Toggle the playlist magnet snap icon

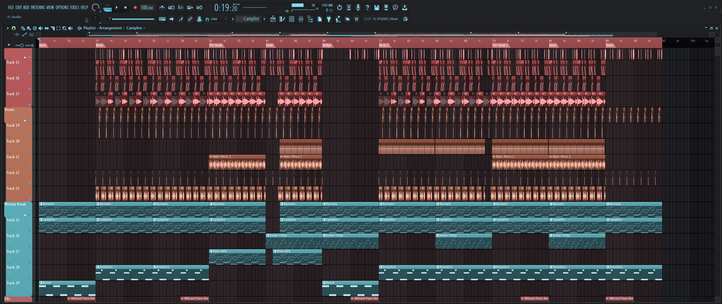(14, 28)
